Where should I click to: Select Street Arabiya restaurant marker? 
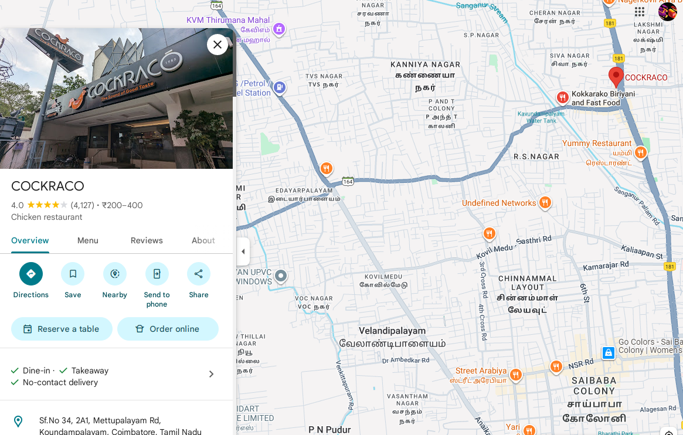[x=516, y=375]
